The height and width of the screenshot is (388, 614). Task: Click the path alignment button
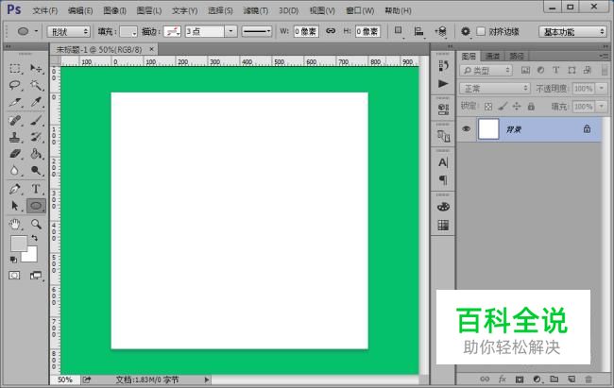click(419, 31)
